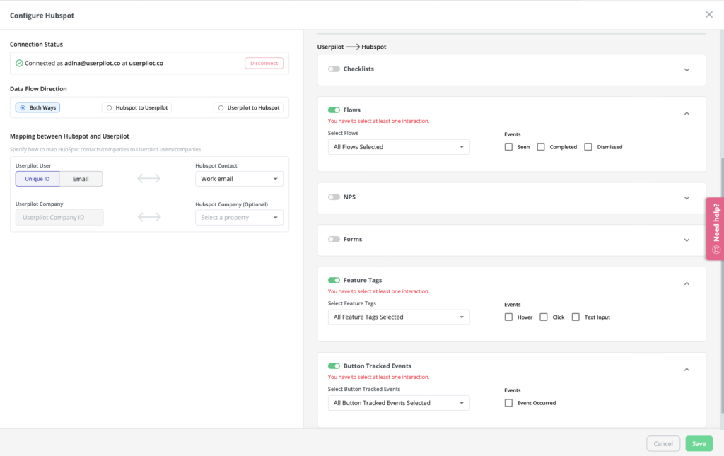Cancel the Hubspot configuration
The height and width of the screenshot is (456, 724).
663,443
